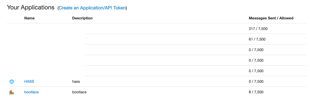The height and width of the screenshot is (103, 310).
Task: Click Create an Application/API Token link
Action: point(92,8)
